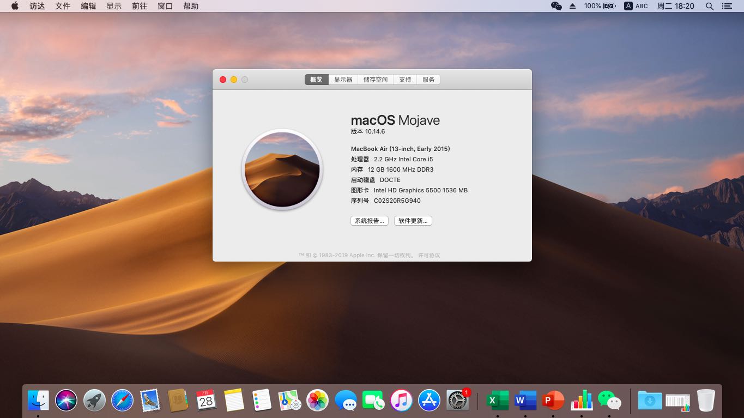Viewport: 744px width, 418px height.
Task: Open Numbers chart icon in Dock
Action: [x=582, y=401]
